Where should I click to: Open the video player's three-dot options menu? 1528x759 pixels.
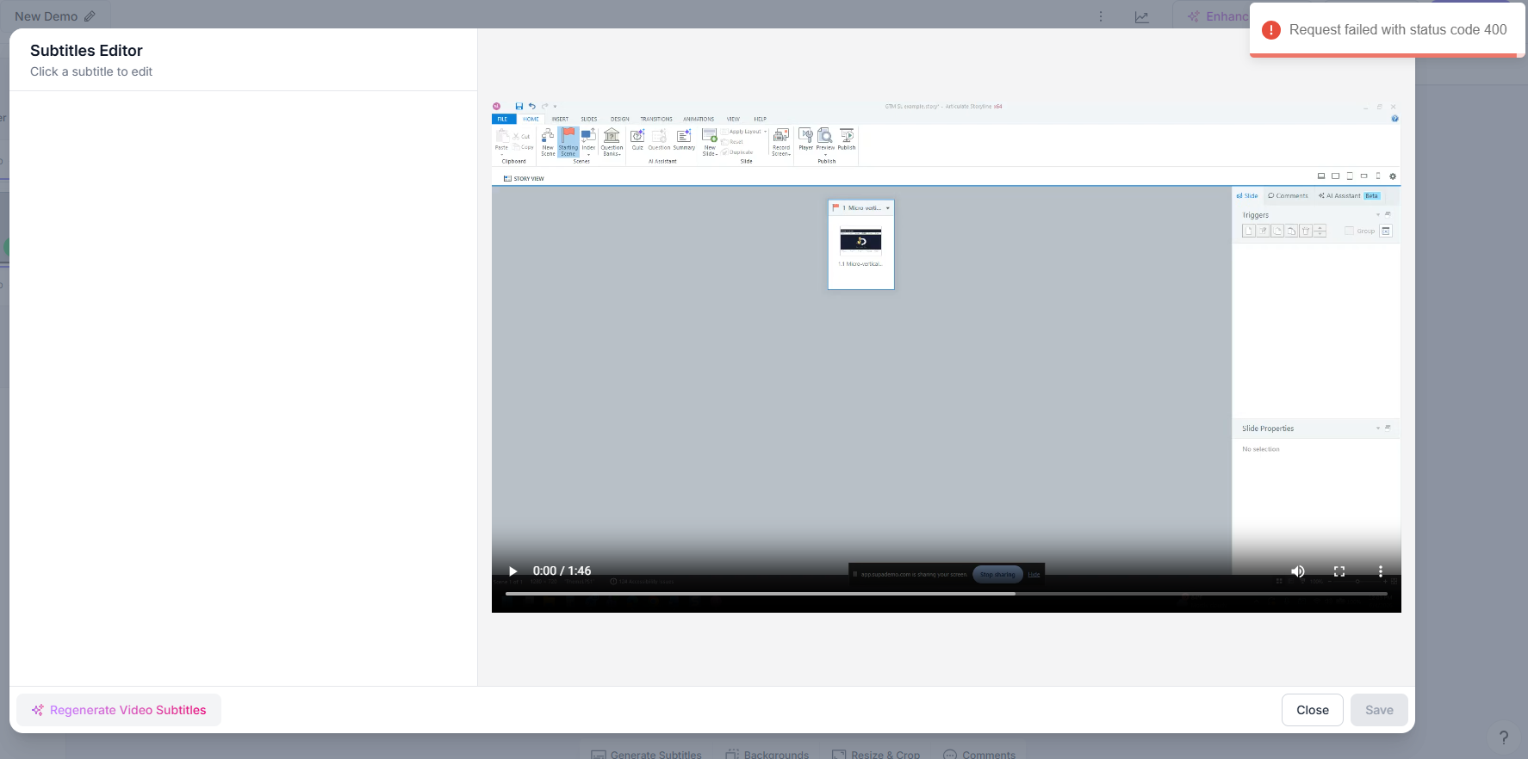point(1381,571)
